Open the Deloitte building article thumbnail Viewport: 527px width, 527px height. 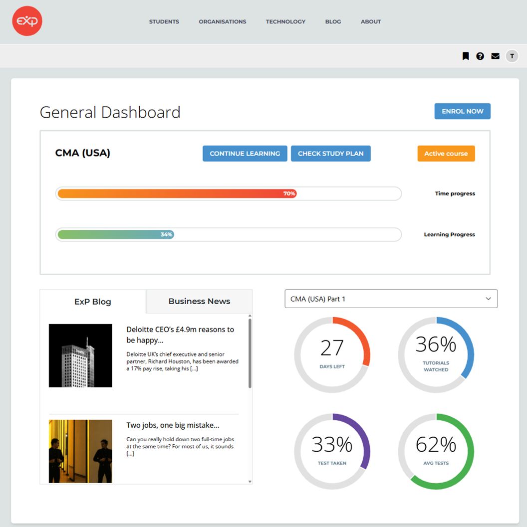pos(80,355)
